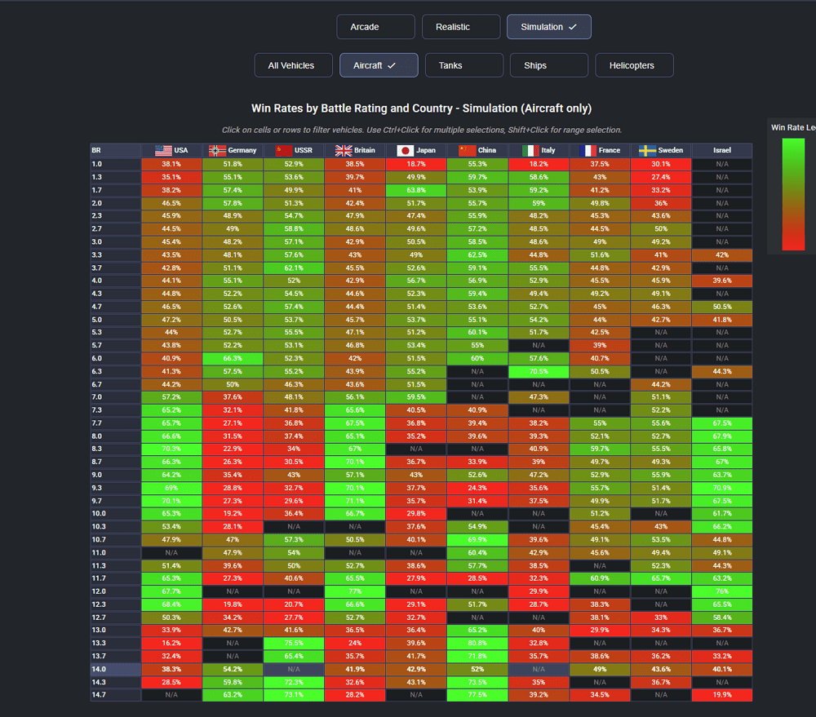Viewport: 816px width, 717px height.
Task: Click the Win Rate legend gradient bar
Action: (793, 194)
